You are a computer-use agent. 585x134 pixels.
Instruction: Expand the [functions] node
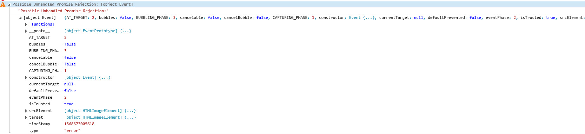pos(26,24)
